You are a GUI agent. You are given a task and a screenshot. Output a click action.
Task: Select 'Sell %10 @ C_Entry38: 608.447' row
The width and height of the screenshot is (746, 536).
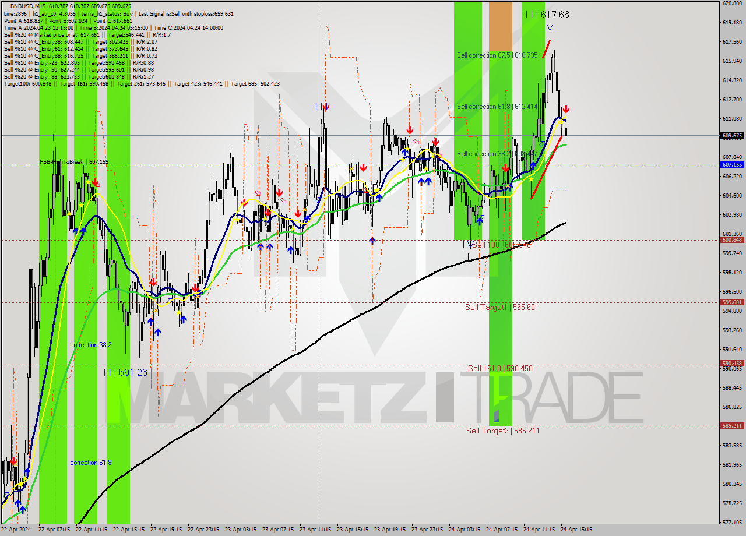80,42
